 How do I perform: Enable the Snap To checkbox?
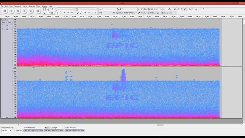click(x=23, y=130)
